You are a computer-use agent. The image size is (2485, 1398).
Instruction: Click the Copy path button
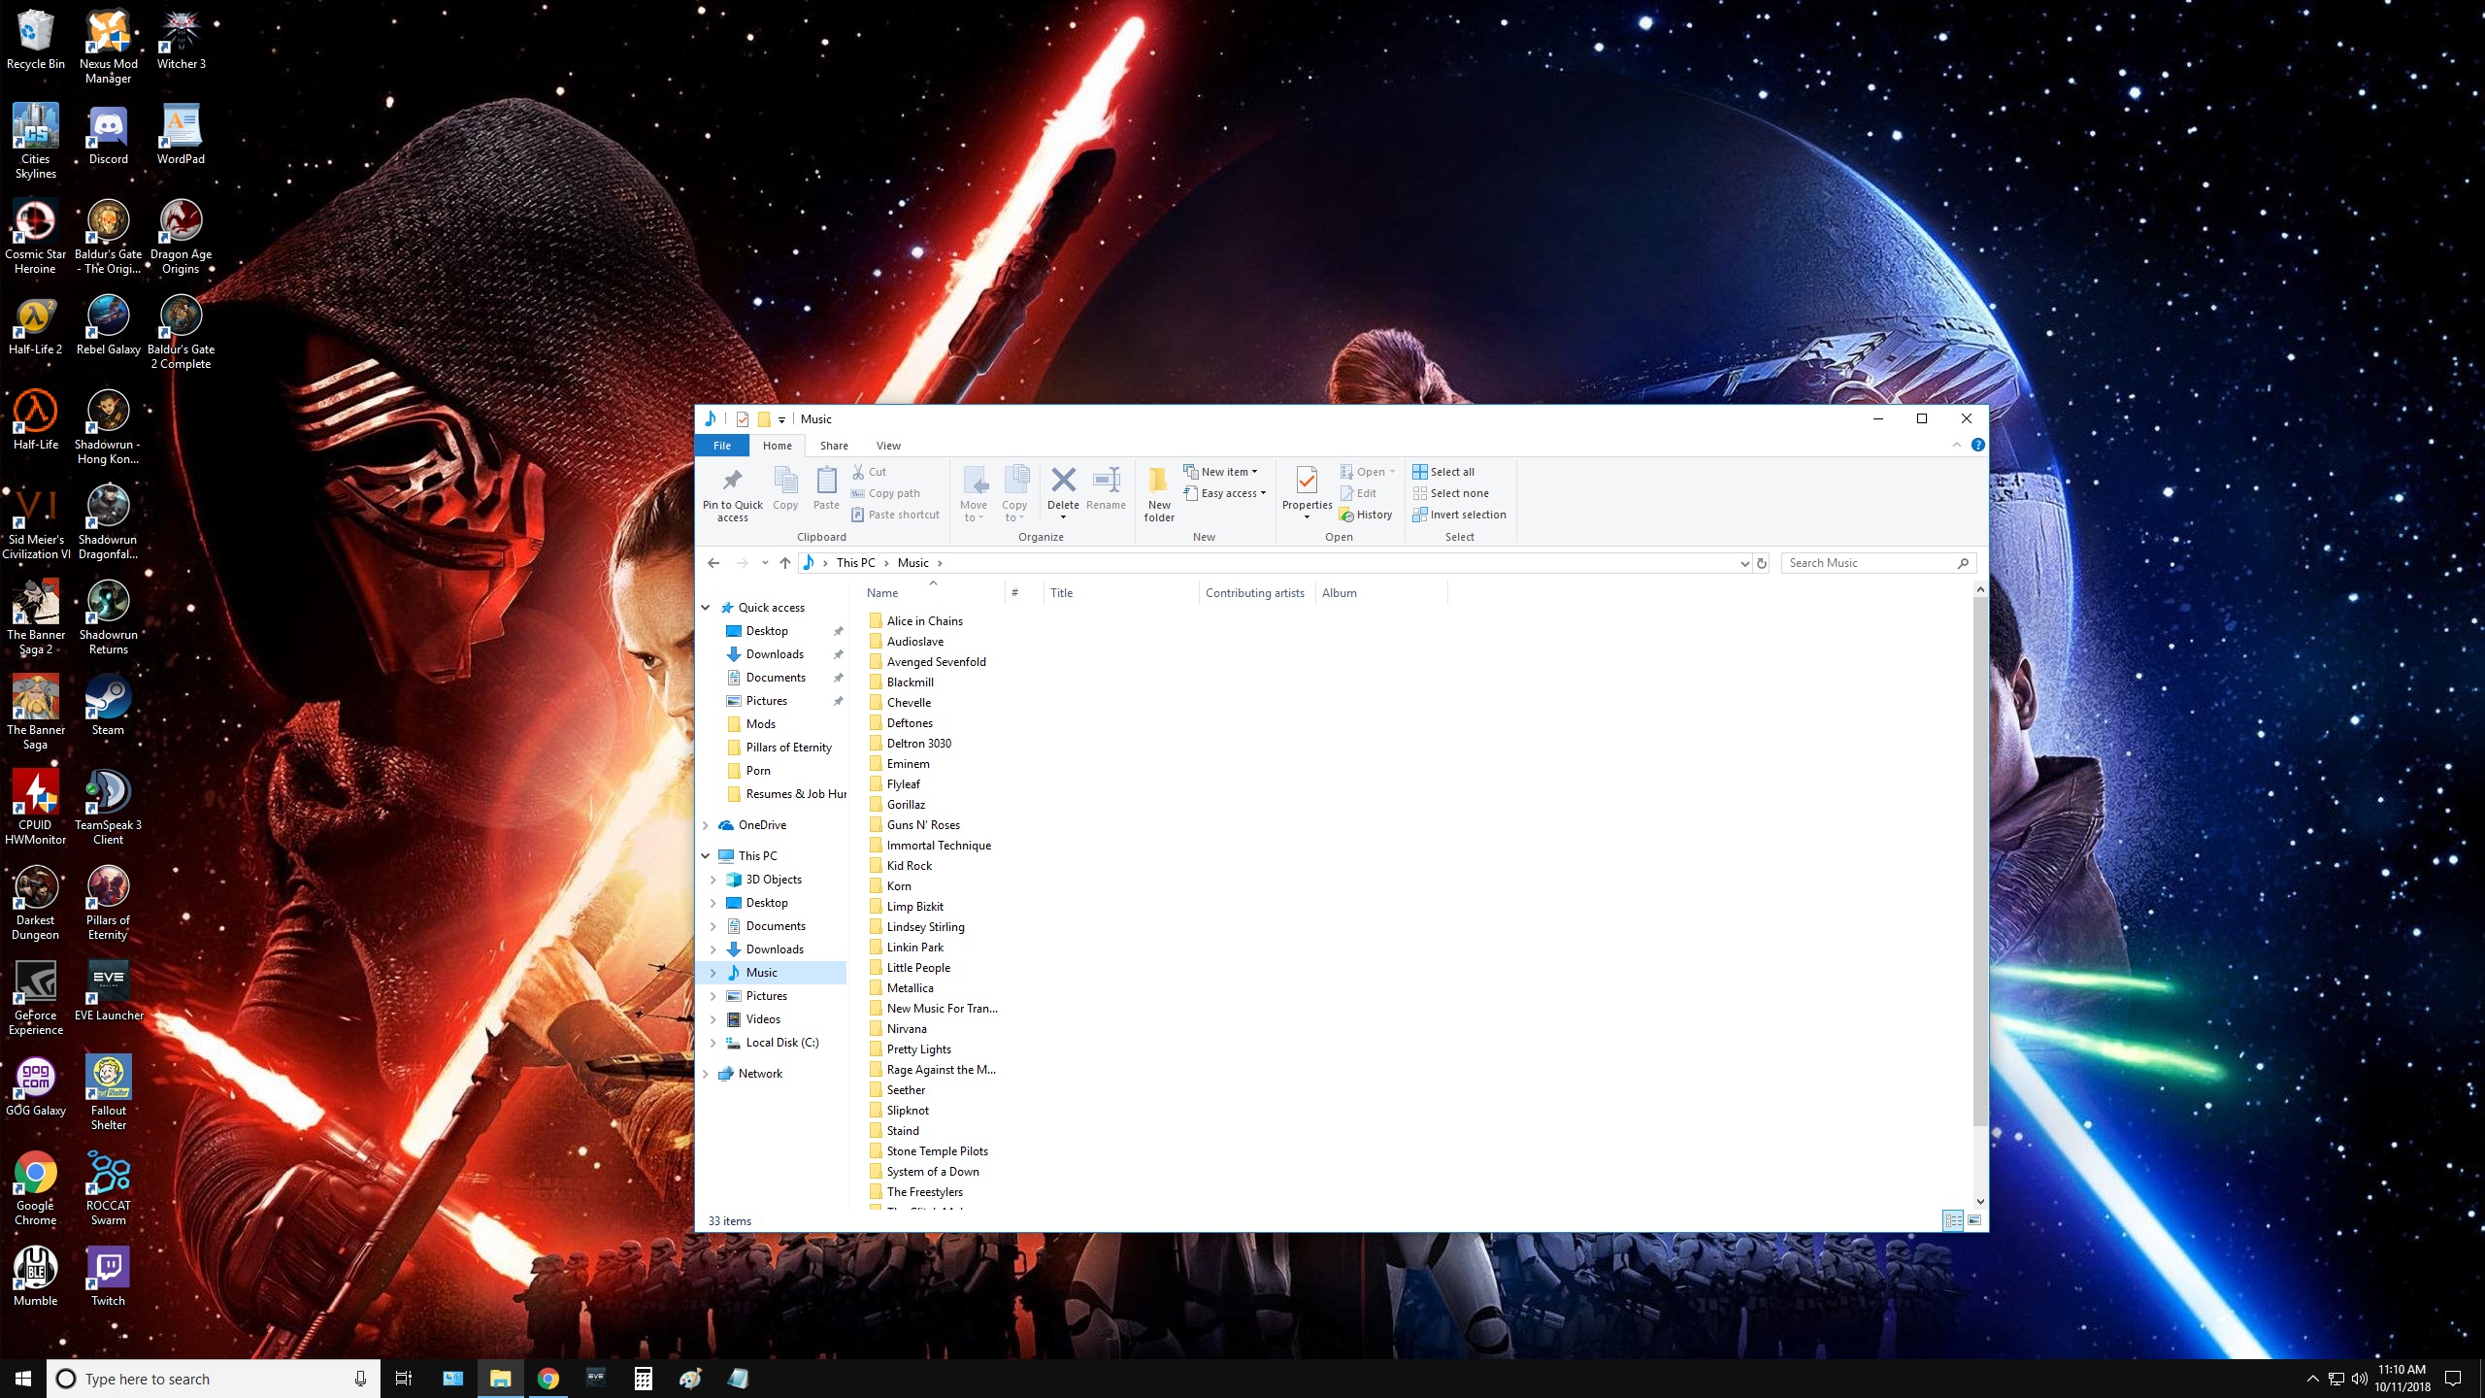coord(885,493)
